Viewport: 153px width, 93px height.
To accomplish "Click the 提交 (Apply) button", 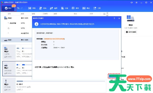I will tap(8, 8).
